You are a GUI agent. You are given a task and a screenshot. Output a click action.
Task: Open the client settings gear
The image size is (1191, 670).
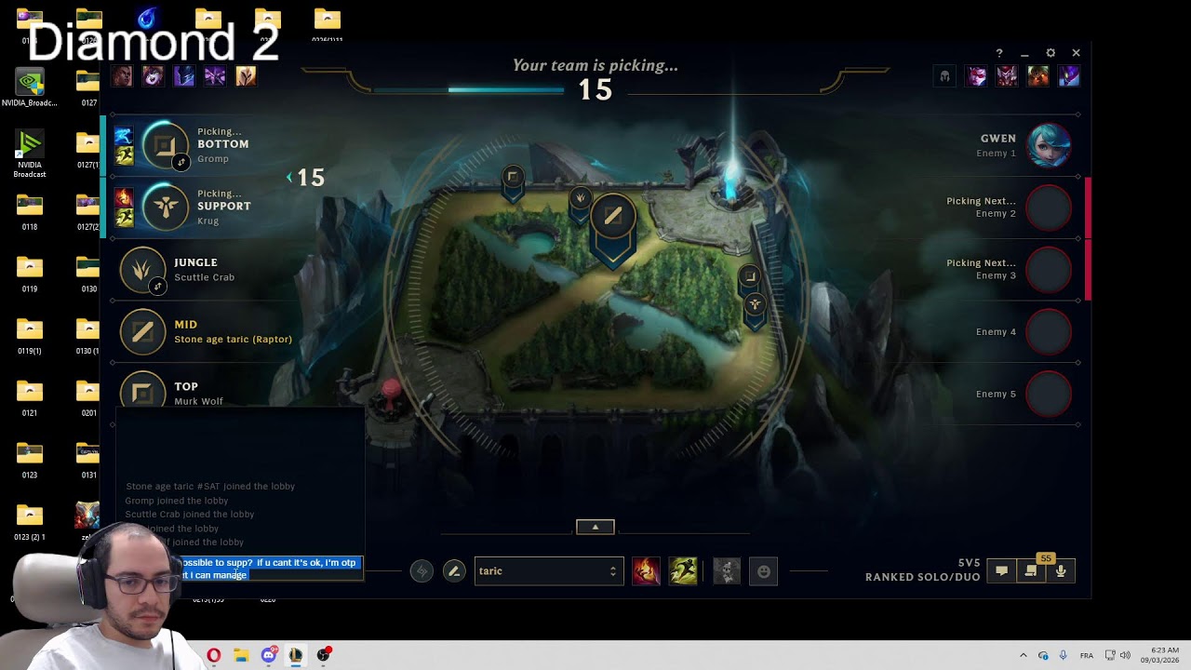1050,53
